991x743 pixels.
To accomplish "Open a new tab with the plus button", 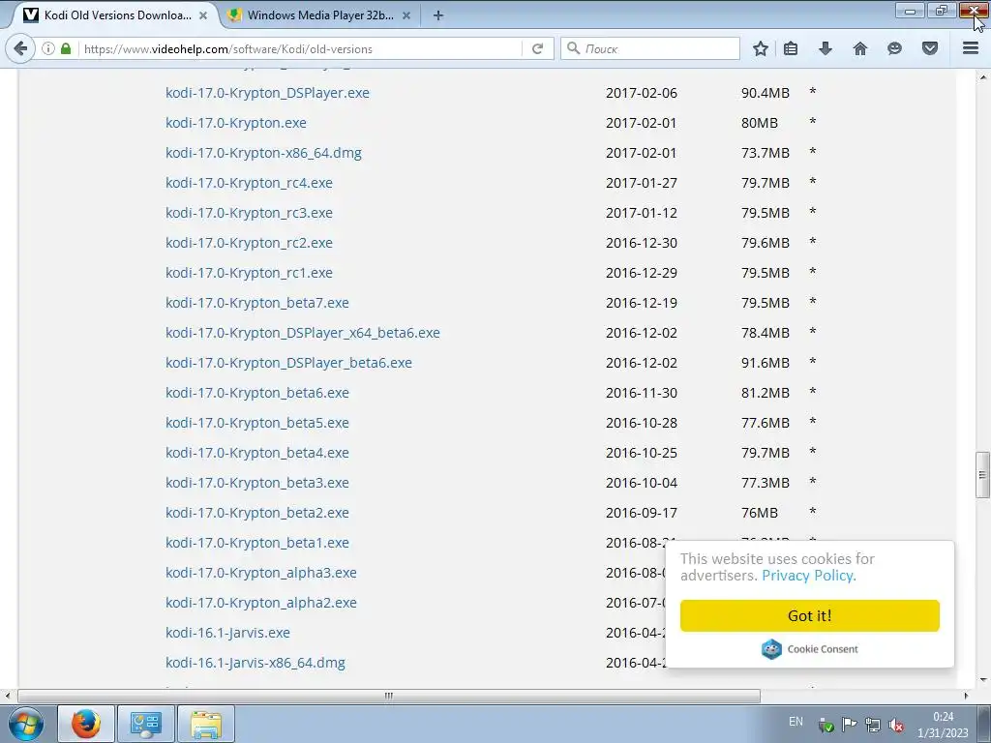I will coord(438,15).
